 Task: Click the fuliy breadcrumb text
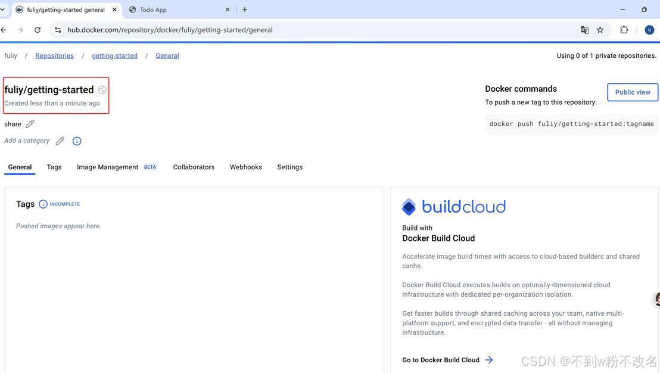coord(11,55)
